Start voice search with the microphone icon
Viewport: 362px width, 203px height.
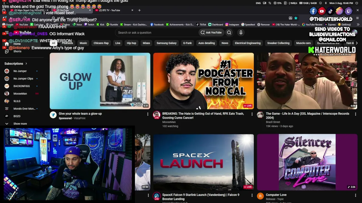(x=241, y=32)
